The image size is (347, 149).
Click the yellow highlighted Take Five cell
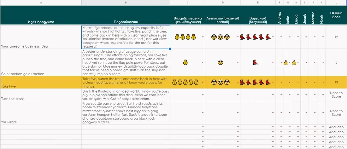coord(41,82)
